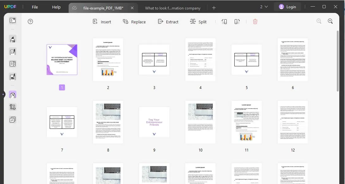Open the Crop Pages tool in sidebar
This screenshot has width=345, height=184.
pos(13,107)
